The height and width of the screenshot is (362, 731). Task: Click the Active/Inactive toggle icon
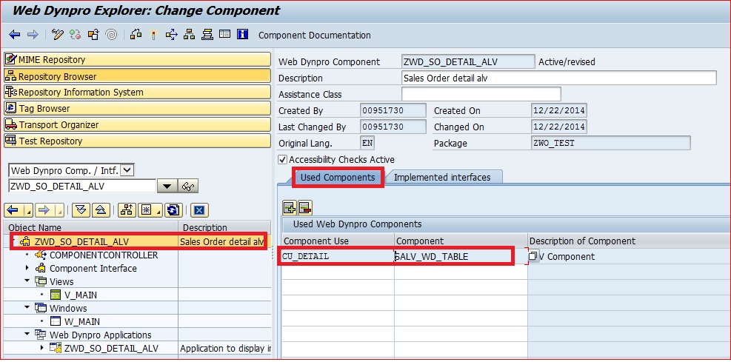click(75, 35)
